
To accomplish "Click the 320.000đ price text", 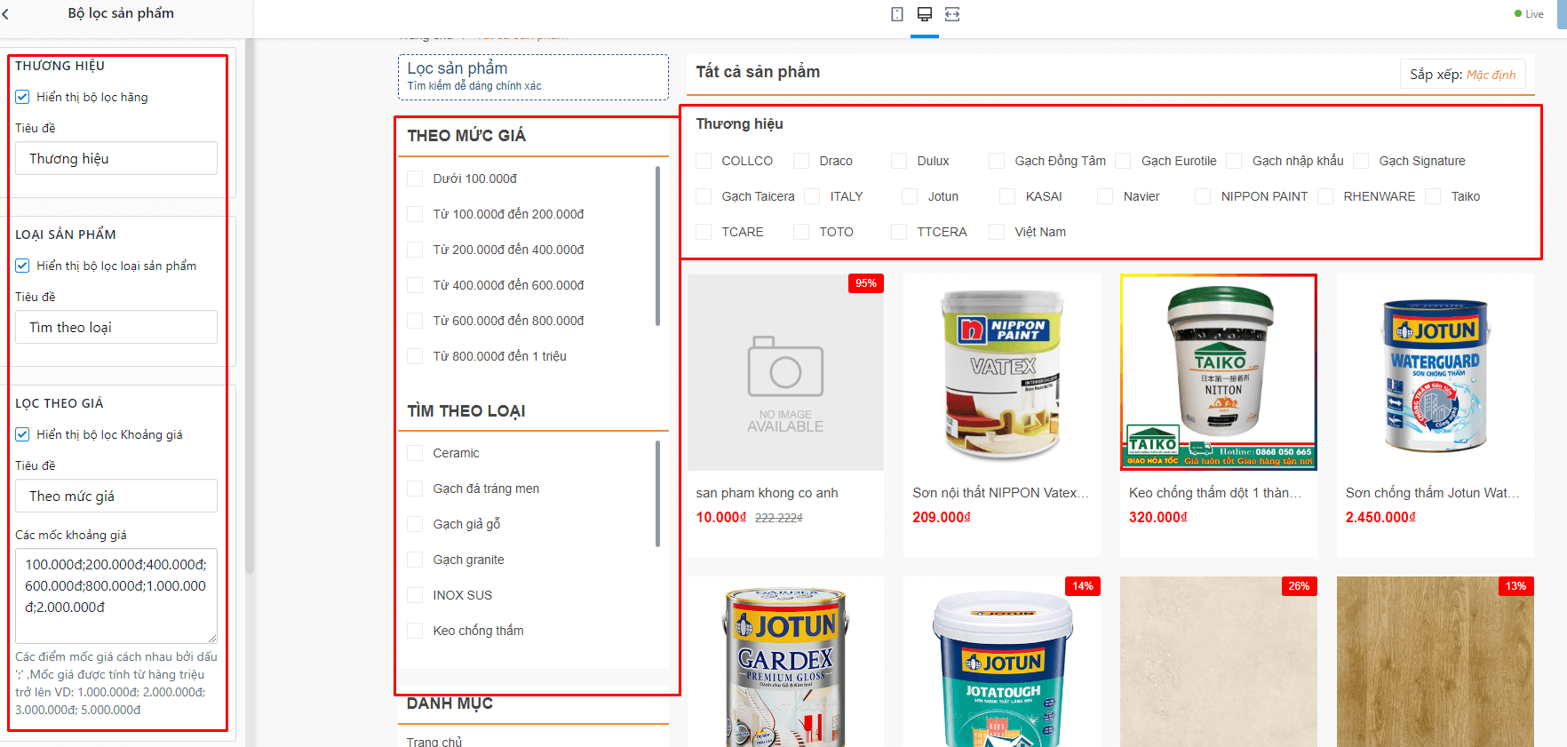I will (1157, 517).
